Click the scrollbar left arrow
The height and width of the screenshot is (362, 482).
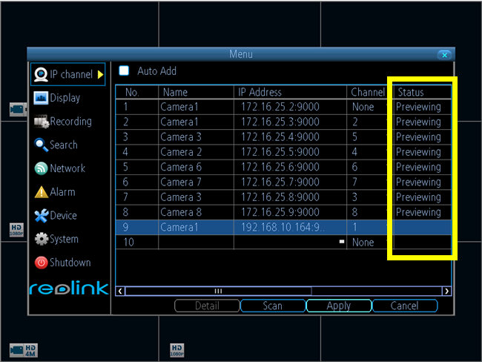(120, 291)
